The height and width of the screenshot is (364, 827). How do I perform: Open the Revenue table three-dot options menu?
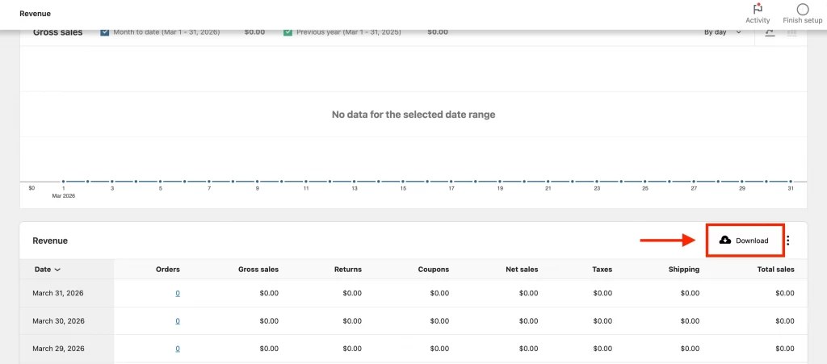pos(788,241)
